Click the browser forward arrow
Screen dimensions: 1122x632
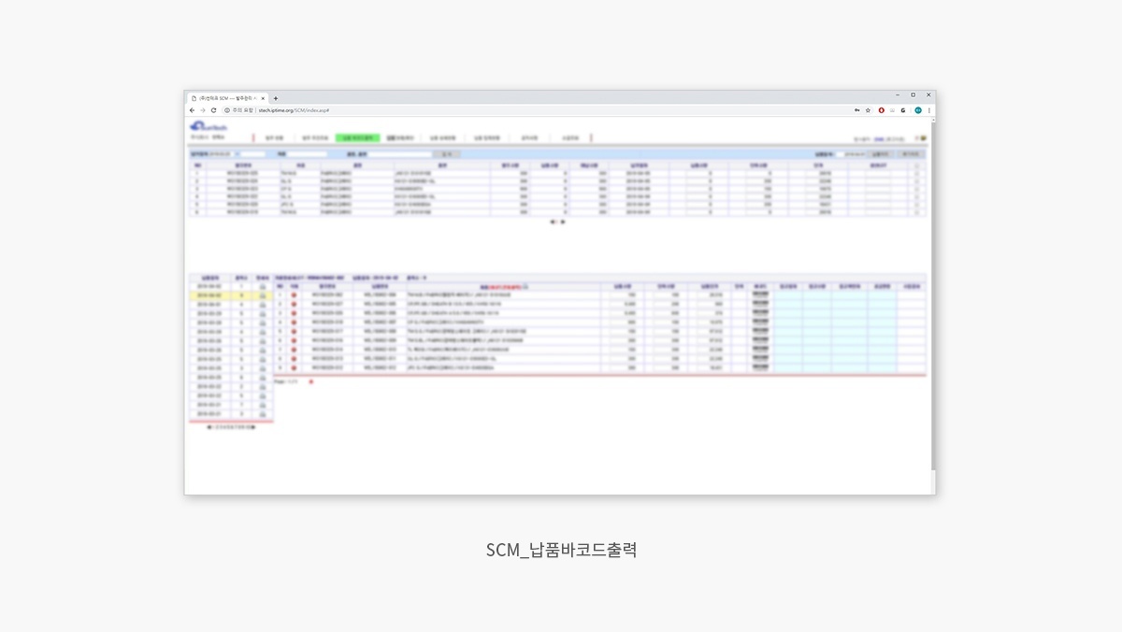(202, 110)
